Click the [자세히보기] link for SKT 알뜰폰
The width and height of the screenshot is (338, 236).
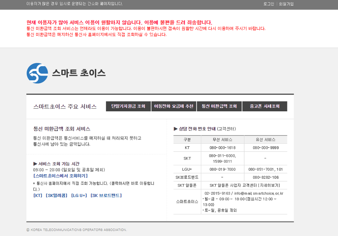point(269,185)
